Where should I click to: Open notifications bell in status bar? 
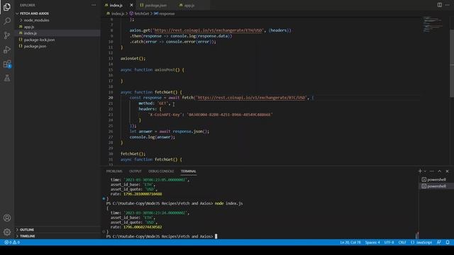[x=448, y=242]
